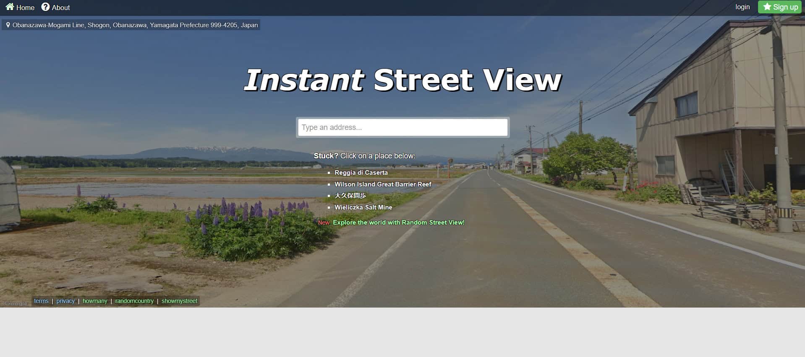Open the About page link
The image size is (805, 357).
pyautogui.click(x=55, y=7)
